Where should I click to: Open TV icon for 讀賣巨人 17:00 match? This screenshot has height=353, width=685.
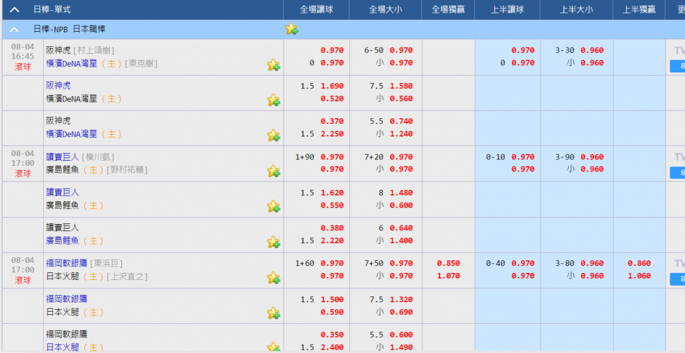679,157
